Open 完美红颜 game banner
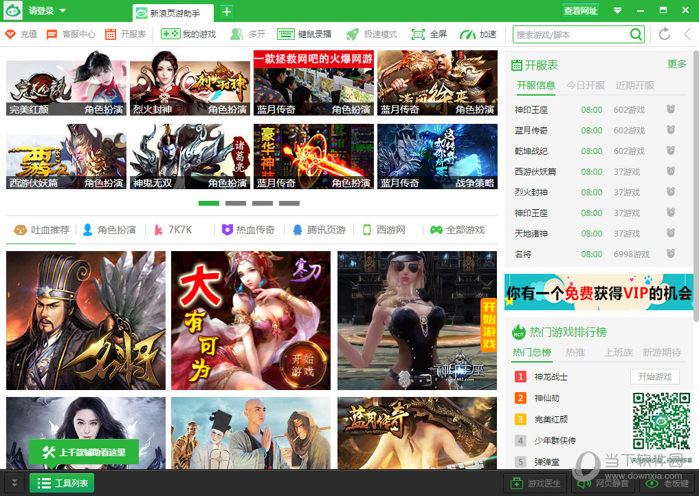This screenshot has height=496, width=699. [66, 83]
